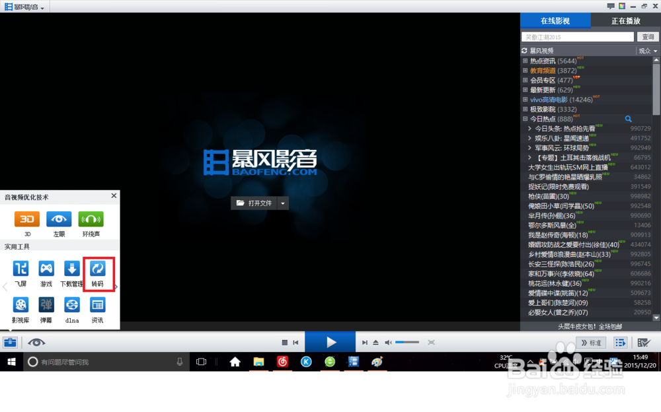Refresh the 暴风视频 list
661x412 pixels.
(524, 51)
